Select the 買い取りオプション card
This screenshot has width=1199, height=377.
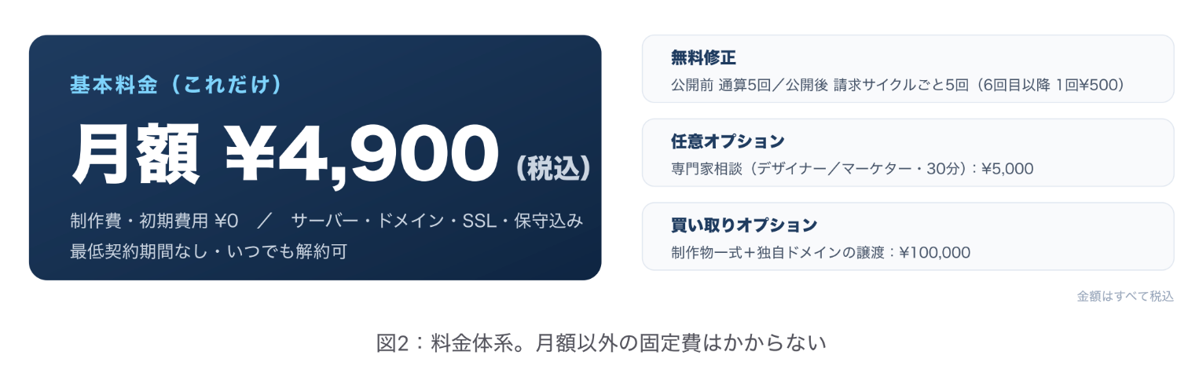(x=907, y=236)
